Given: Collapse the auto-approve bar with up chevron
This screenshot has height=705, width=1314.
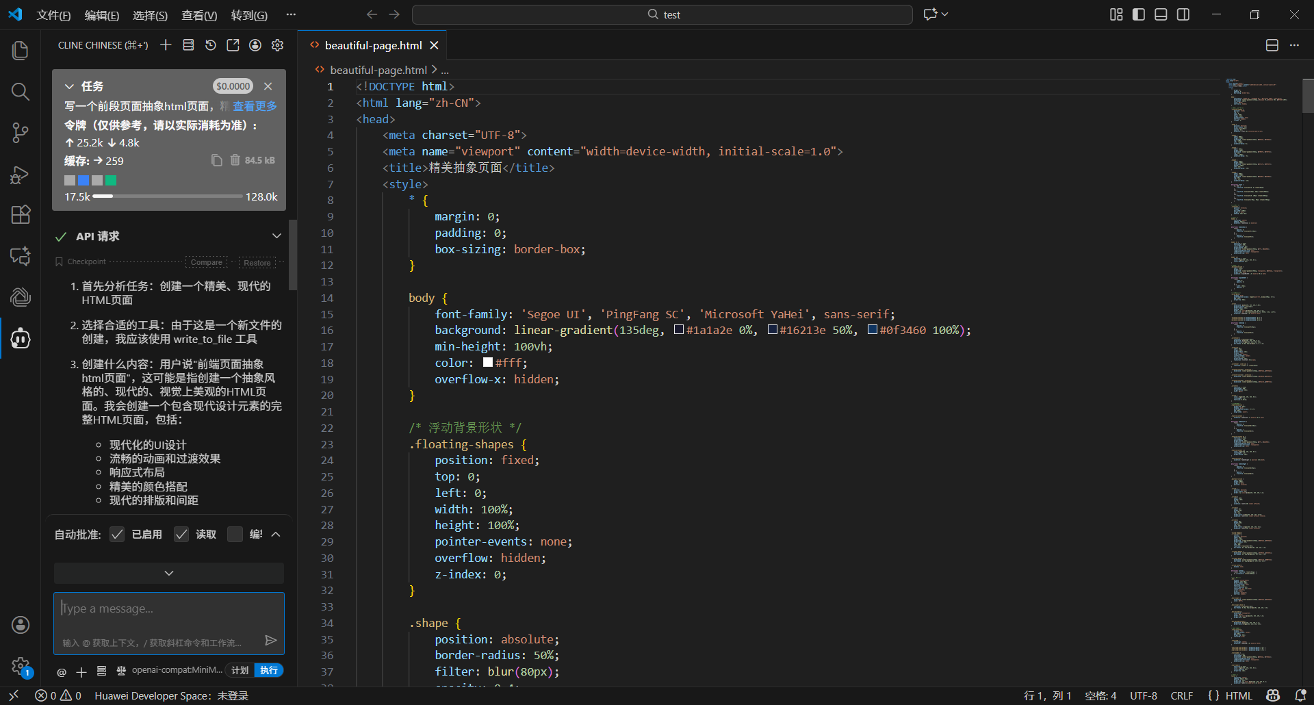Looking at the screenshot, I should click(x=276, y=535).
